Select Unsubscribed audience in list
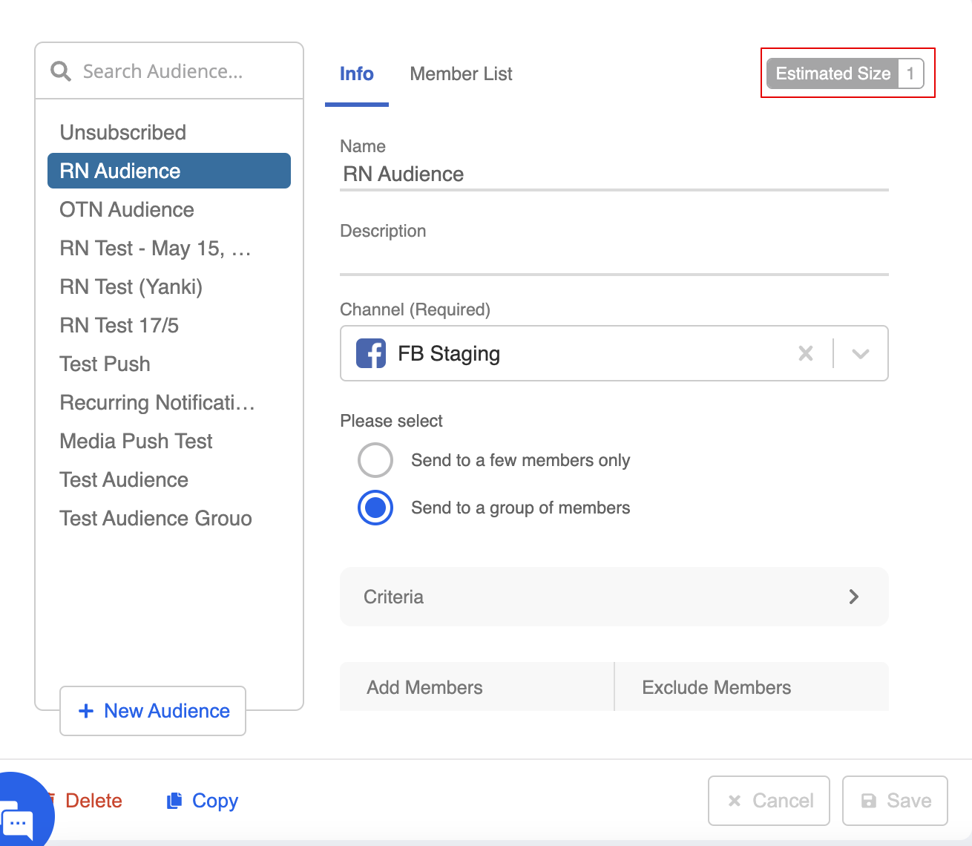The height and width of the screenshot is (846, 972). tap(169, 132)
